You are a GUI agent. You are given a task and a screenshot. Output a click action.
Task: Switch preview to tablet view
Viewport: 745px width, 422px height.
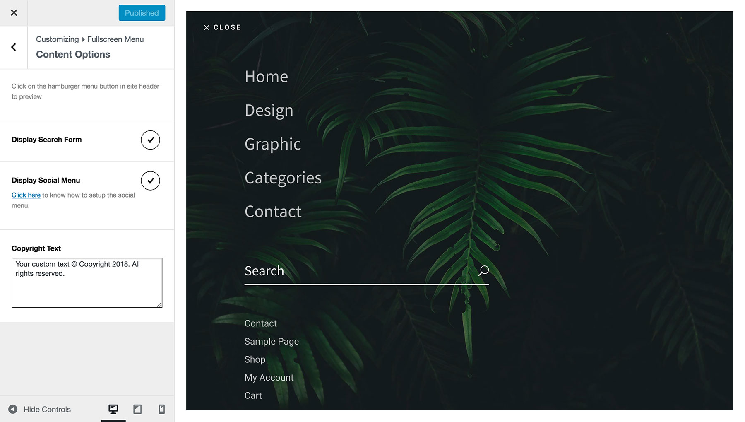click(137, 409)
